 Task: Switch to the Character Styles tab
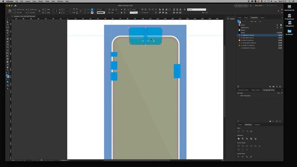(243, 90)
